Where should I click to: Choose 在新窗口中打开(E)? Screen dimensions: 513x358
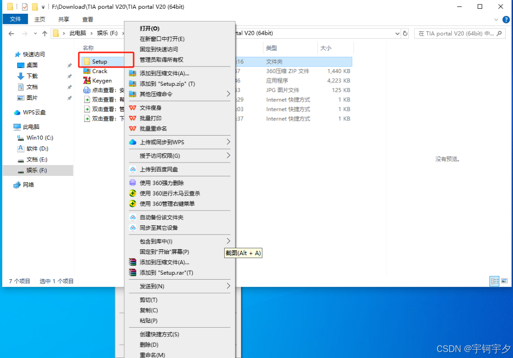click(162, 39)
